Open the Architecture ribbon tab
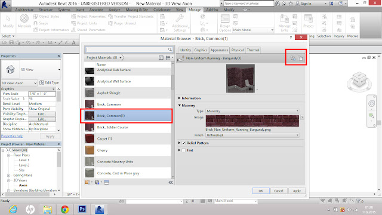Screen dimensions: 382x215 tap(24, 10)
